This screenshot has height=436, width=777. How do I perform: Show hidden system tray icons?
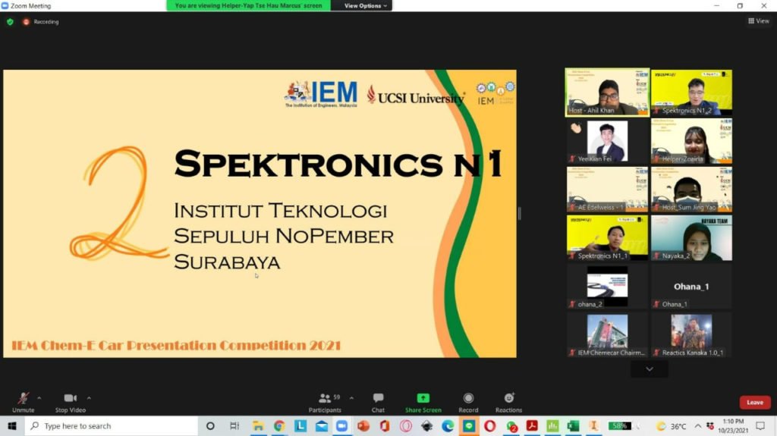point(698,426)
